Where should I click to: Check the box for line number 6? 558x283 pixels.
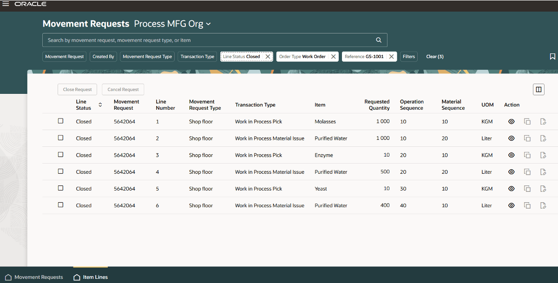tap(60, 204)
